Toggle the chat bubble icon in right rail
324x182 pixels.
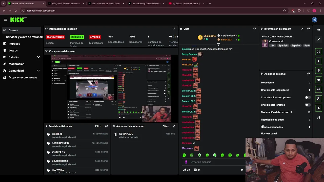(318, 80)
